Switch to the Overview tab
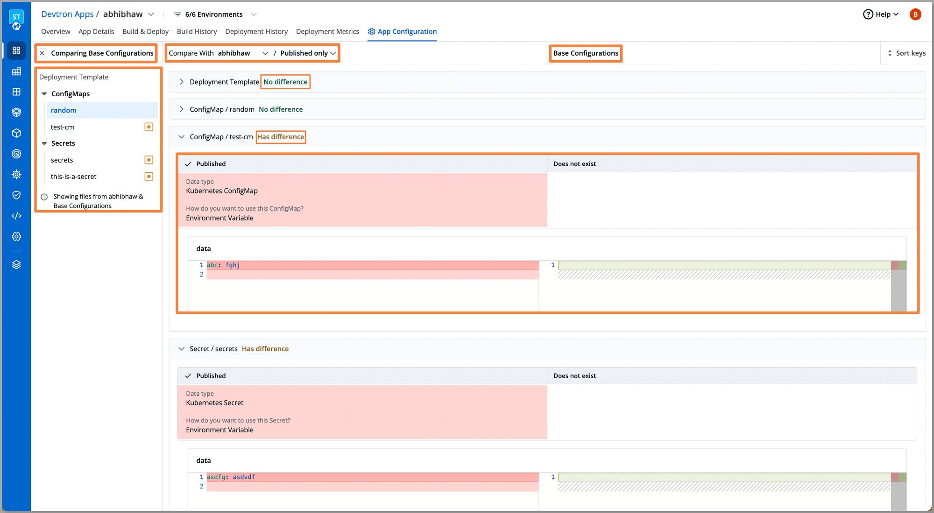 (x=56, y=31)
